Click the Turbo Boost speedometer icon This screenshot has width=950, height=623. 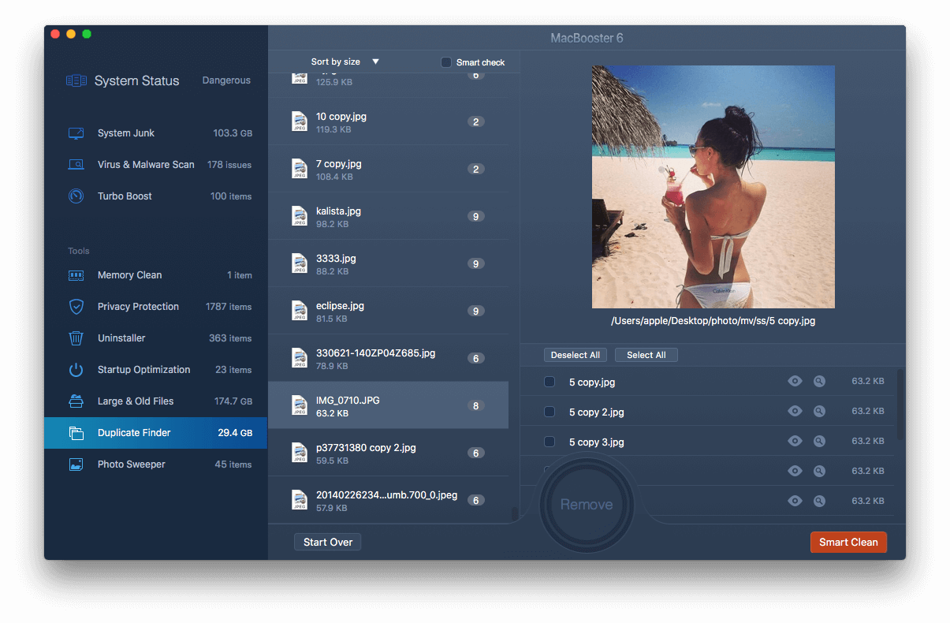(x=76, y=196)
